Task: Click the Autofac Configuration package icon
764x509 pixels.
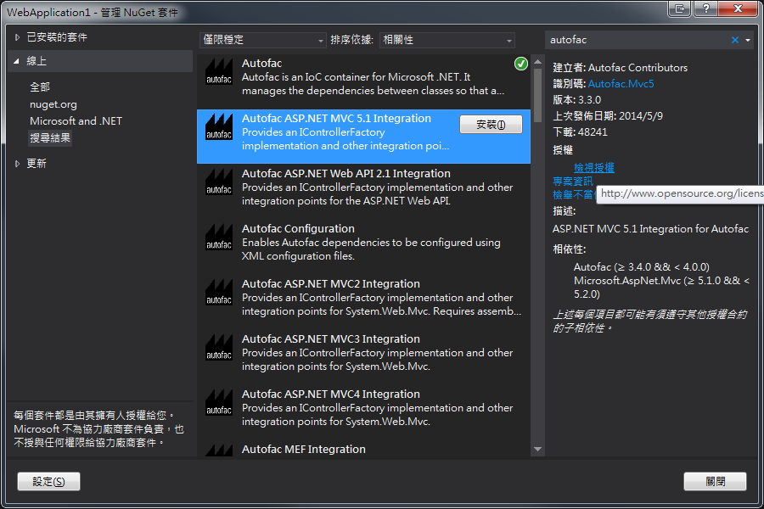Action: 219,237
